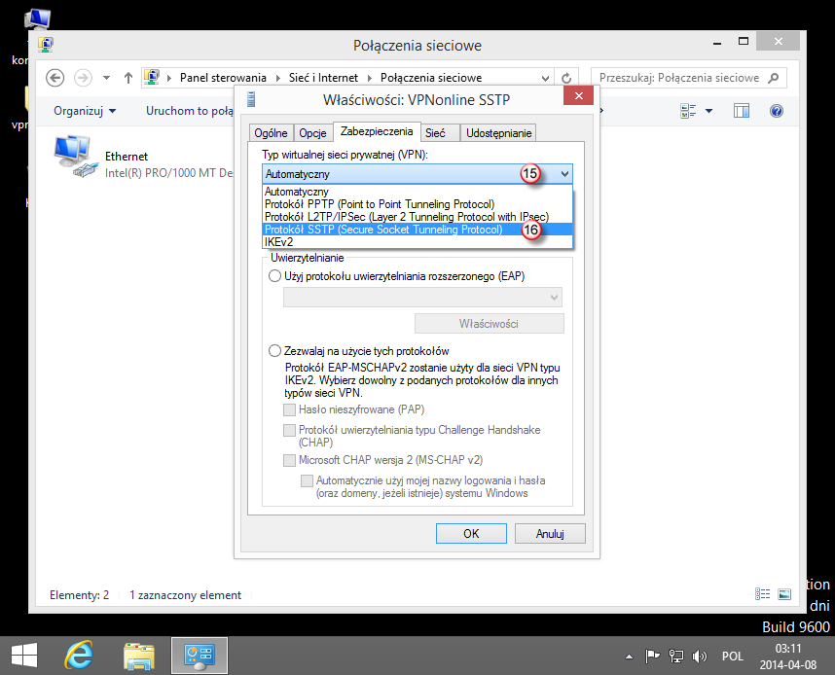
Task: Click the magnifier search icon
Action: (x=774, y=78)
